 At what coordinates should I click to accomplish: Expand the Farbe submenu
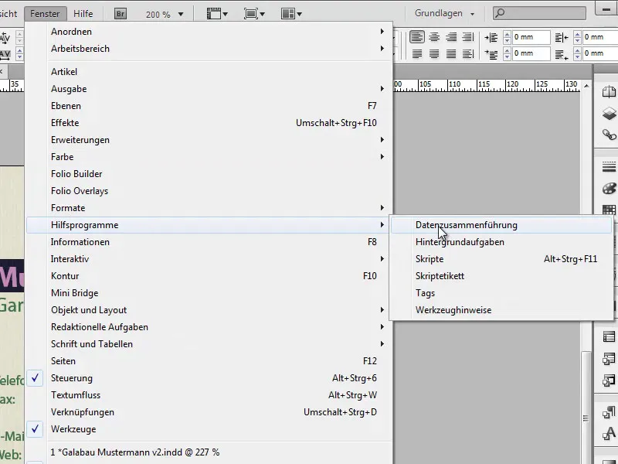click(209, 157)
